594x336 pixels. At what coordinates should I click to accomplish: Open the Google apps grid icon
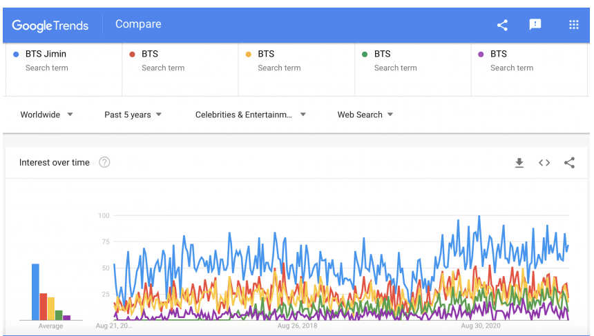click(573, 25)
